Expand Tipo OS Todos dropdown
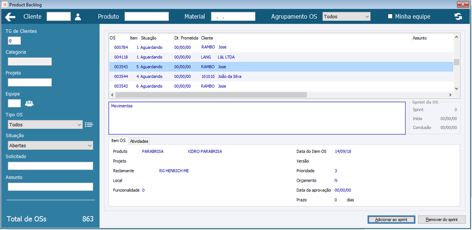 45,124
